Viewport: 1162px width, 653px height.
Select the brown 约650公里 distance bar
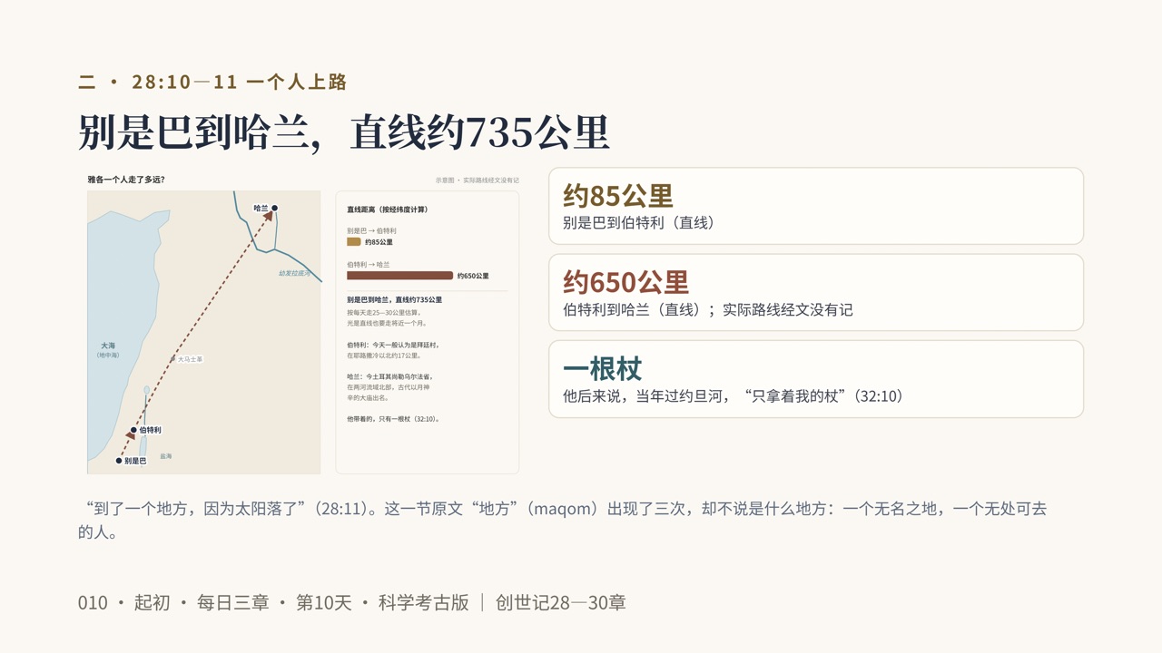[x=399, y=276]
